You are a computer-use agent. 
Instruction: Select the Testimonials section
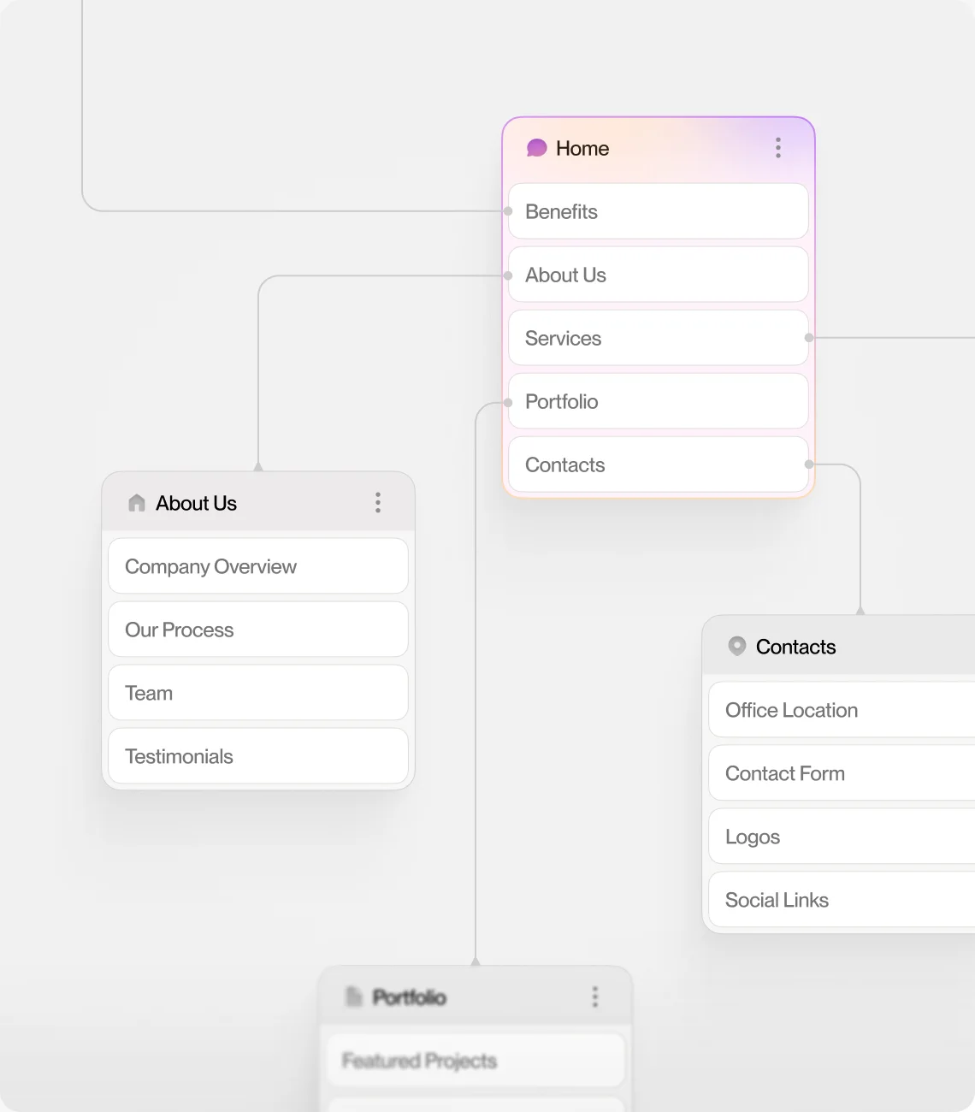coord(258,756)
